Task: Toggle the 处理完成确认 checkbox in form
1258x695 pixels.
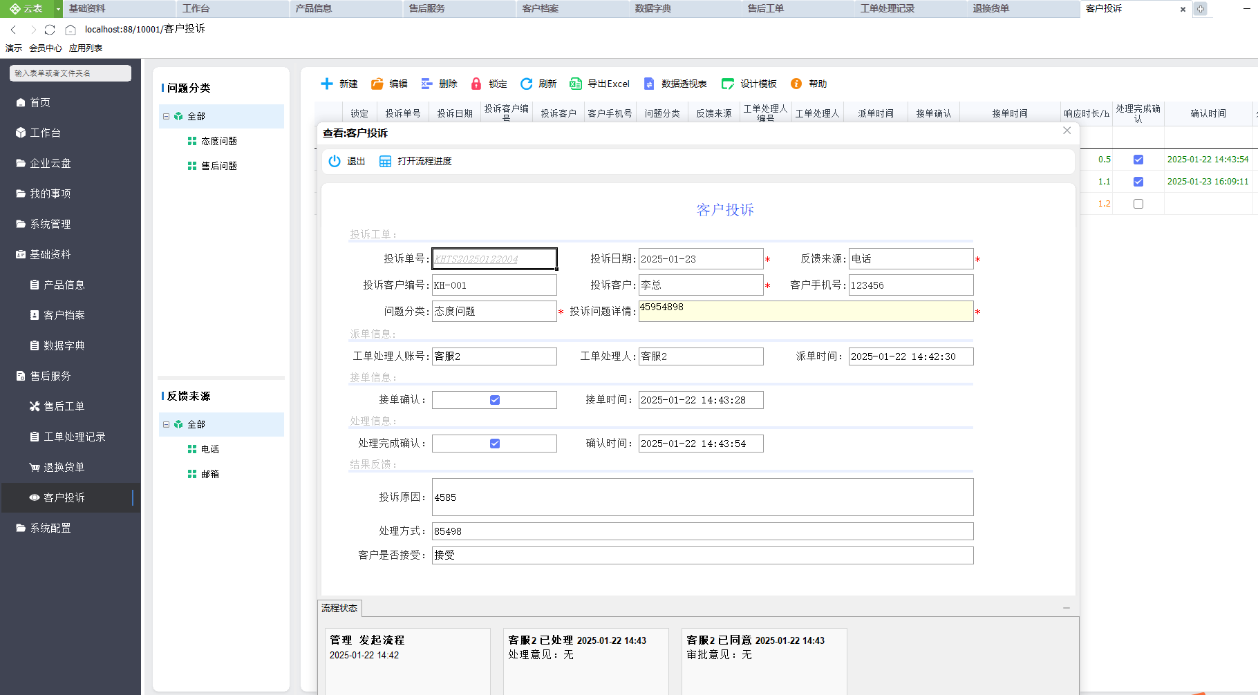Action: pyautogui.click(x=495, y=444)
